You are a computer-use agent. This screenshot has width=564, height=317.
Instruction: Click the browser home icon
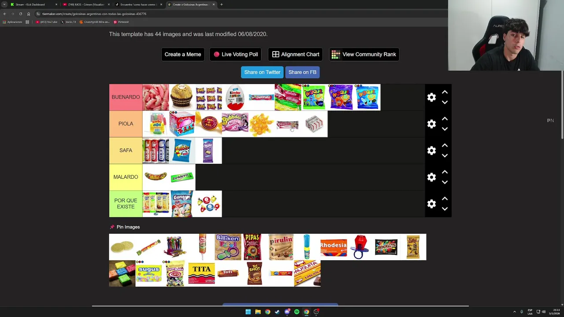[x=29, y=14]
